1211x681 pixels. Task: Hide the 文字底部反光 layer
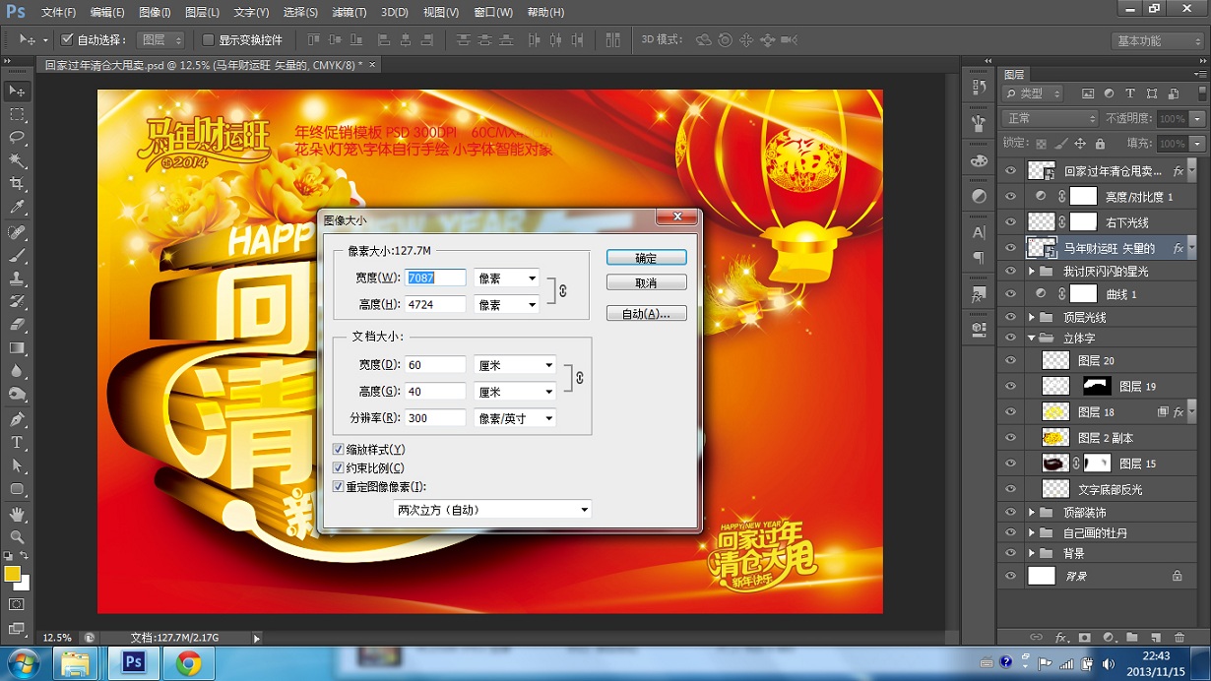[1010, 489]
